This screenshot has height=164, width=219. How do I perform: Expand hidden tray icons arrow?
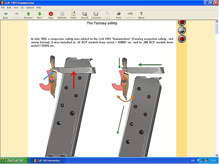(198, 161)
